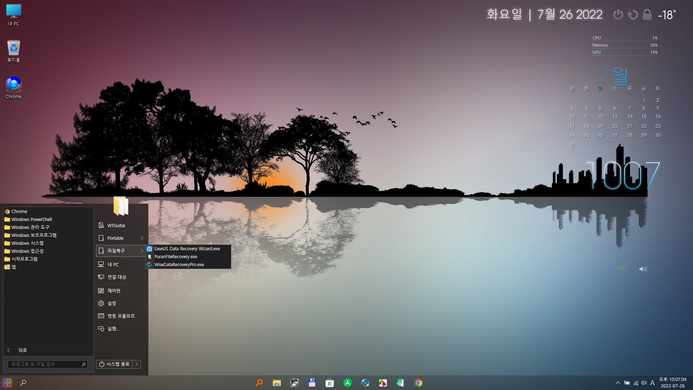The height and width of the screenshot is (390, 693).
Task: Open 연결 대상 in start menu
Action: coord(121,277)
